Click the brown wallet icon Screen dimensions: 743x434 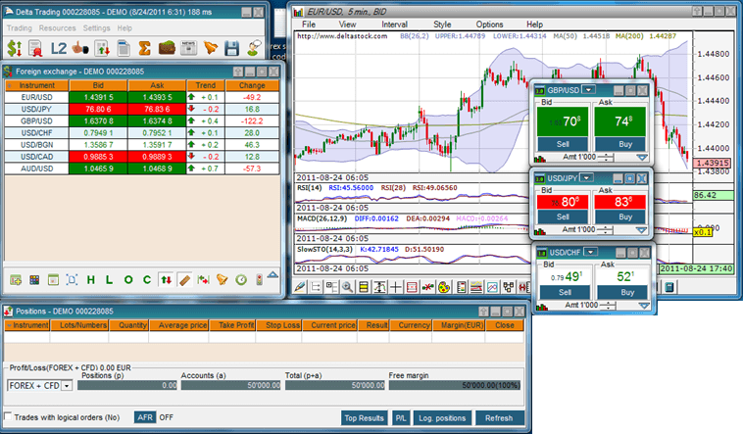(x=167, y=48)
